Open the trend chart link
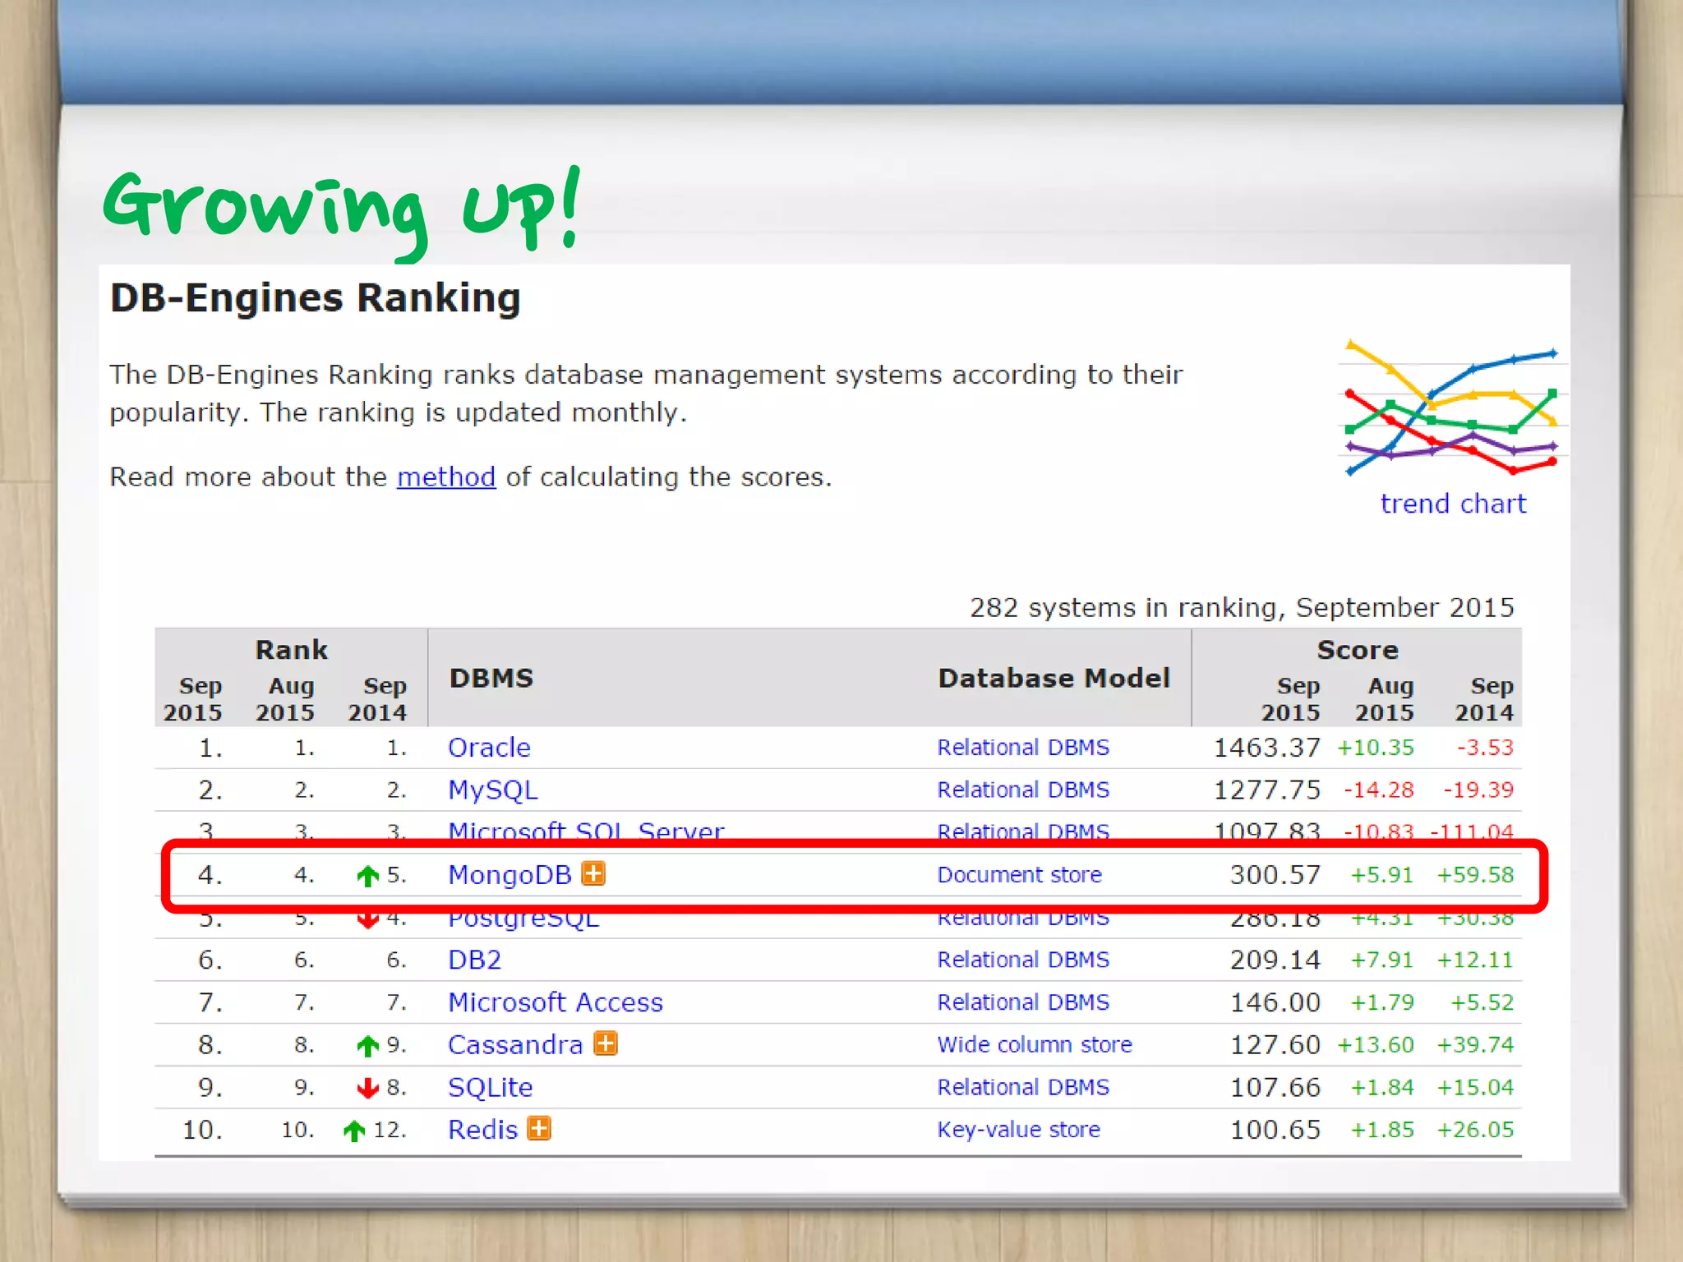Image resolution: width=1683 pixels, height=1262 pixels. (1452, 504)
